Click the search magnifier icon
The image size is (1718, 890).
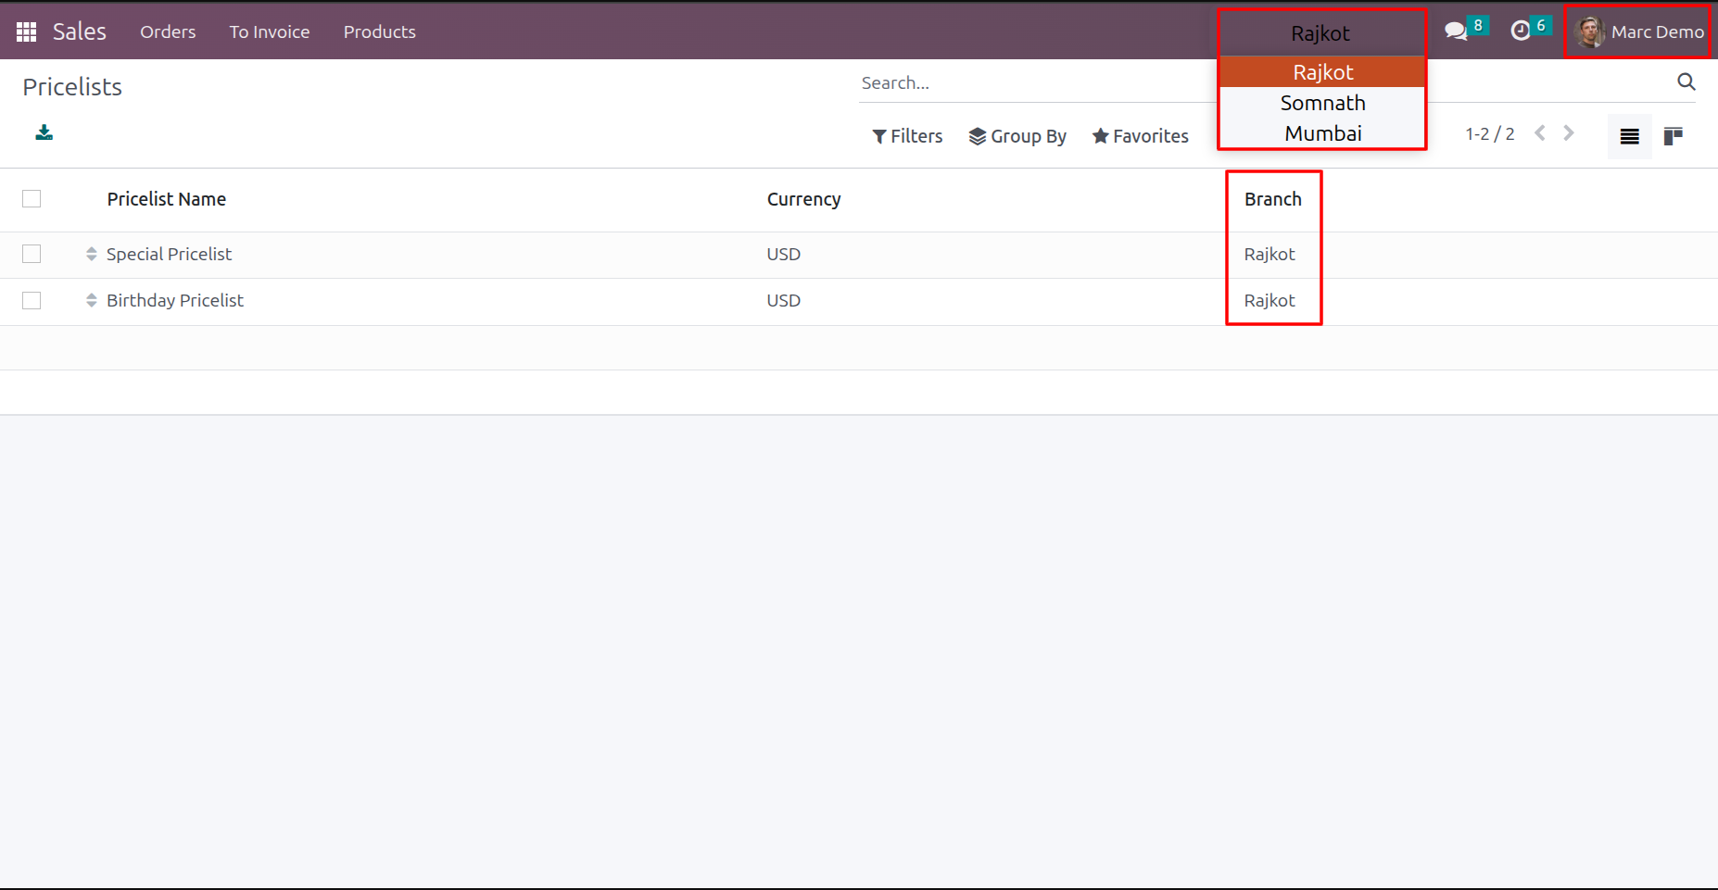[x=1686, y=81]
